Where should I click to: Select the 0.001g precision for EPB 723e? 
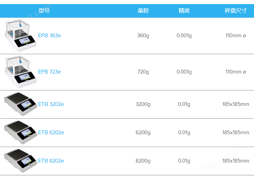click(x=184, y=72)
